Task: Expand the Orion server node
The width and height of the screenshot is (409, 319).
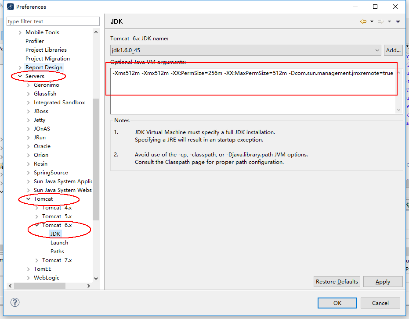Action: click(29, 155)
